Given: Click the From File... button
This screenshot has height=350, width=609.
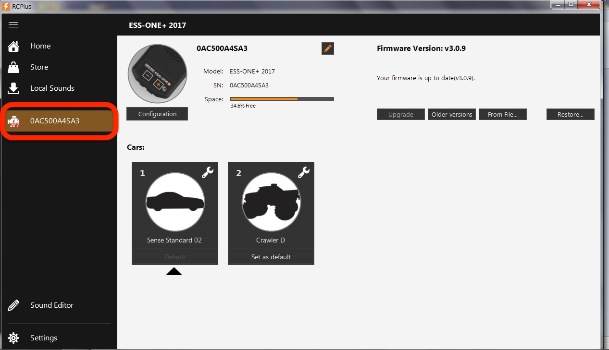Looking at the screenshot, I should click(x=502, y=114).
